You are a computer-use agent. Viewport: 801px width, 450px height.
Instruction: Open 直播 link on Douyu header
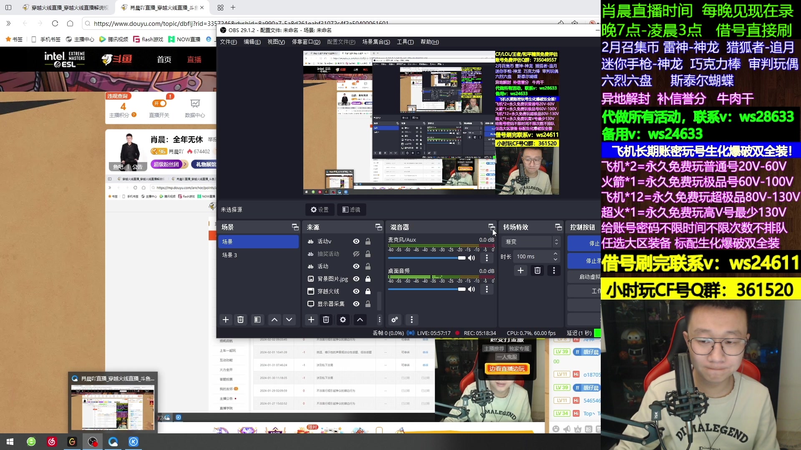[194, 60]
